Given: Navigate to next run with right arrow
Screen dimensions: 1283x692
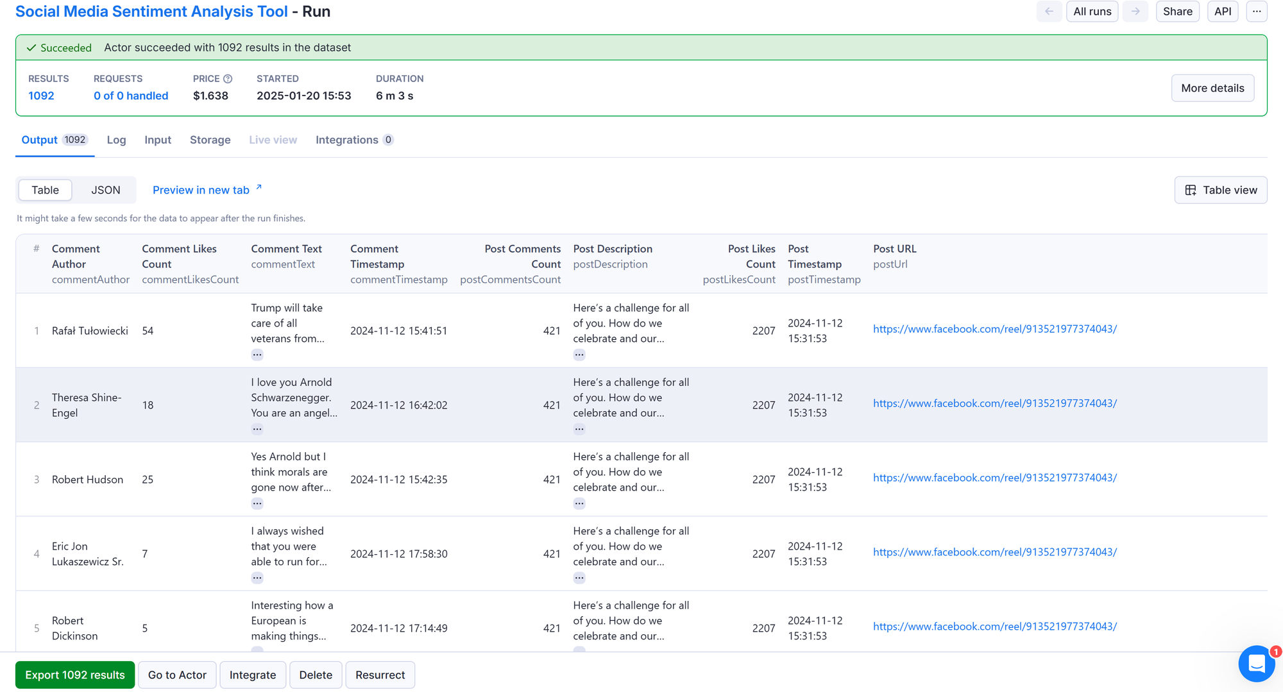Looking at the screenshot, I should tap(1135, 11).
